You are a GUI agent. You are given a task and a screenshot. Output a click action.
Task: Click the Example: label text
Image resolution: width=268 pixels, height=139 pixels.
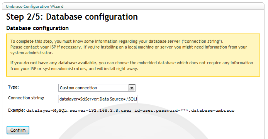pyautogui.click(x=17, y=110)
